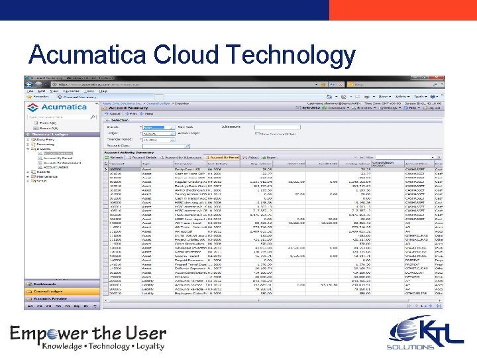
Task: Collapse the Inquiries tree node
Action: [x=28, y=149]
